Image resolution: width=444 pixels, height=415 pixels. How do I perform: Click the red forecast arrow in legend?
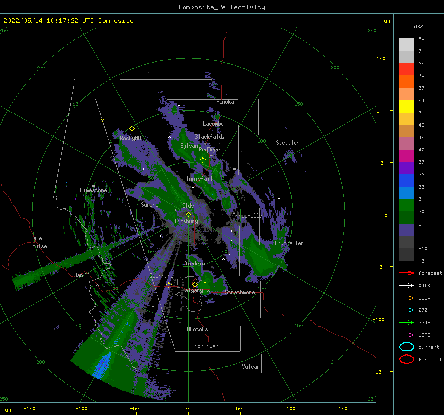[407, 273]
